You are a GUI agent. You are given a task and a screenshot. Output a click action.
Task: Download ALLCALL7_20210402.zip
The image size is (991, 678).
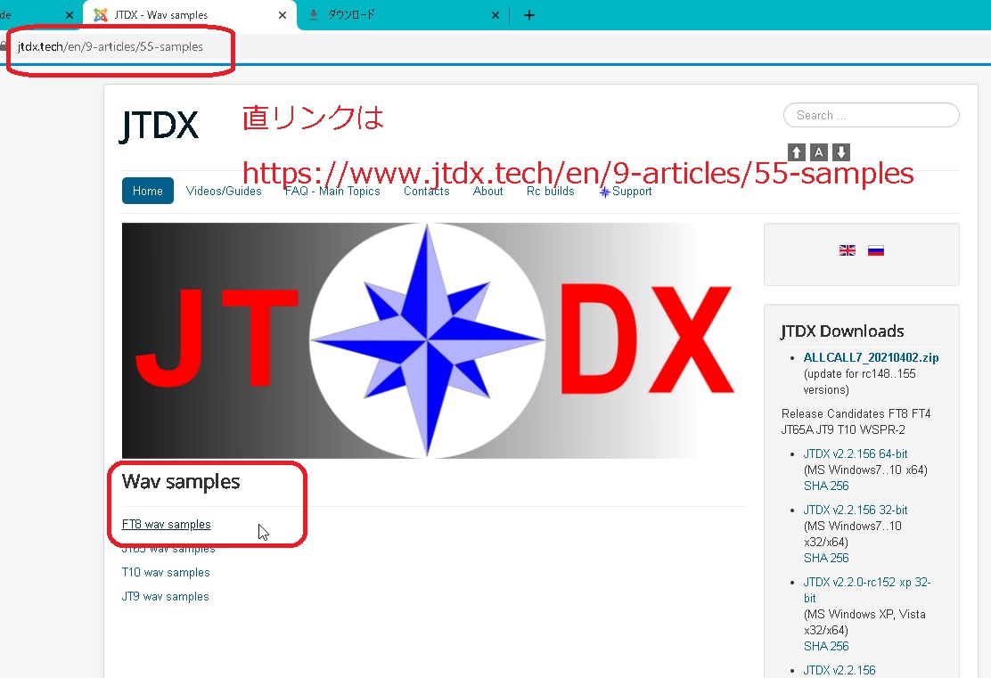coord(871,357)
